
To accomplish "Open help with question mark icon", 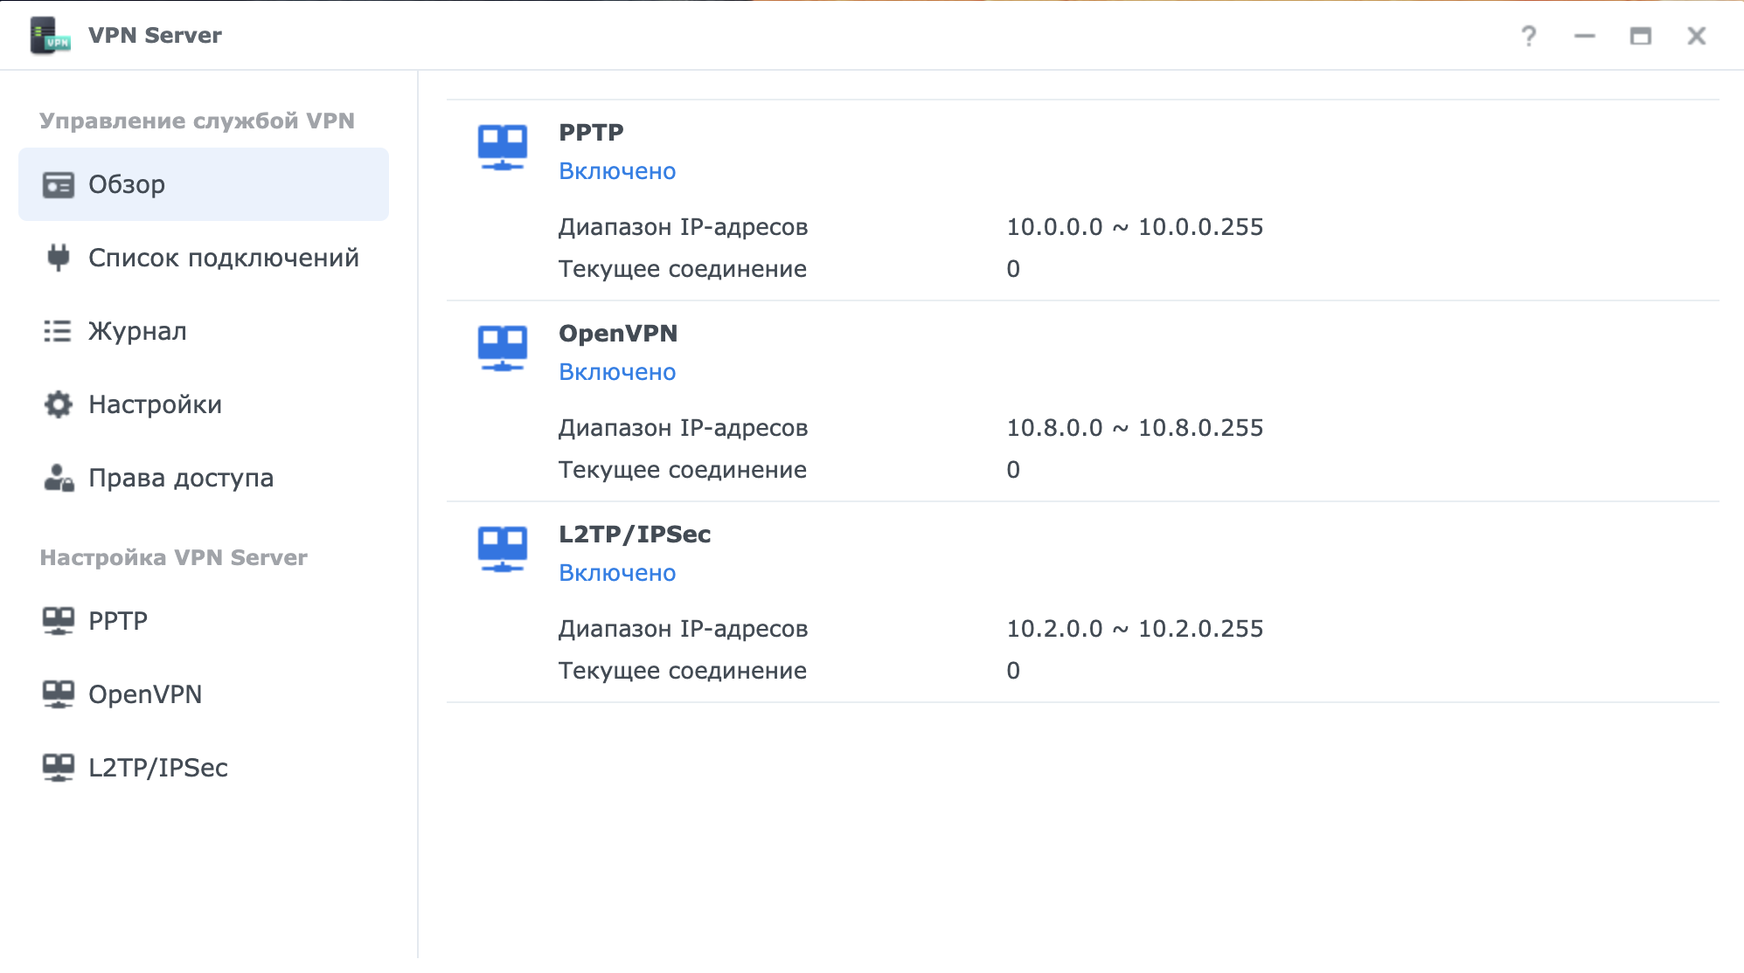I will (x=1528, y=36).
